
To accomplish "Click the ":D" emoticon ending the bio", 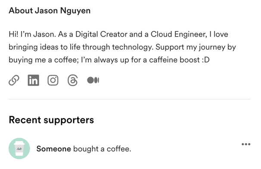I will click(205, 60).
